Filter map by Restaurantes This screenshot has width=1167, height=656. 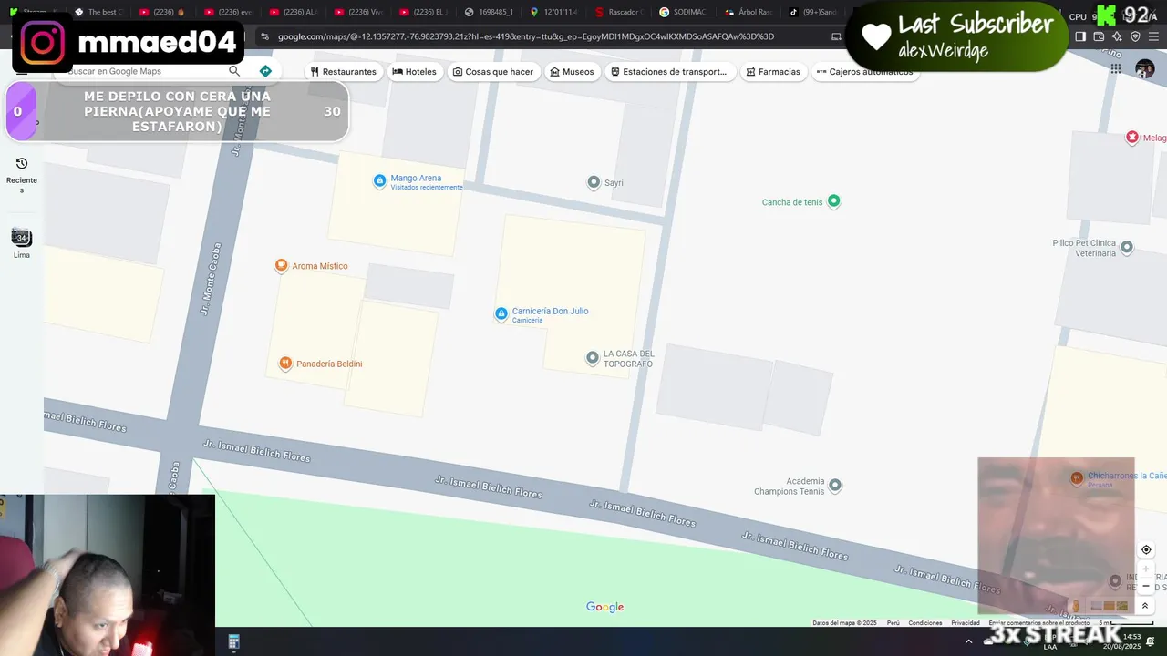coord(343,72)
